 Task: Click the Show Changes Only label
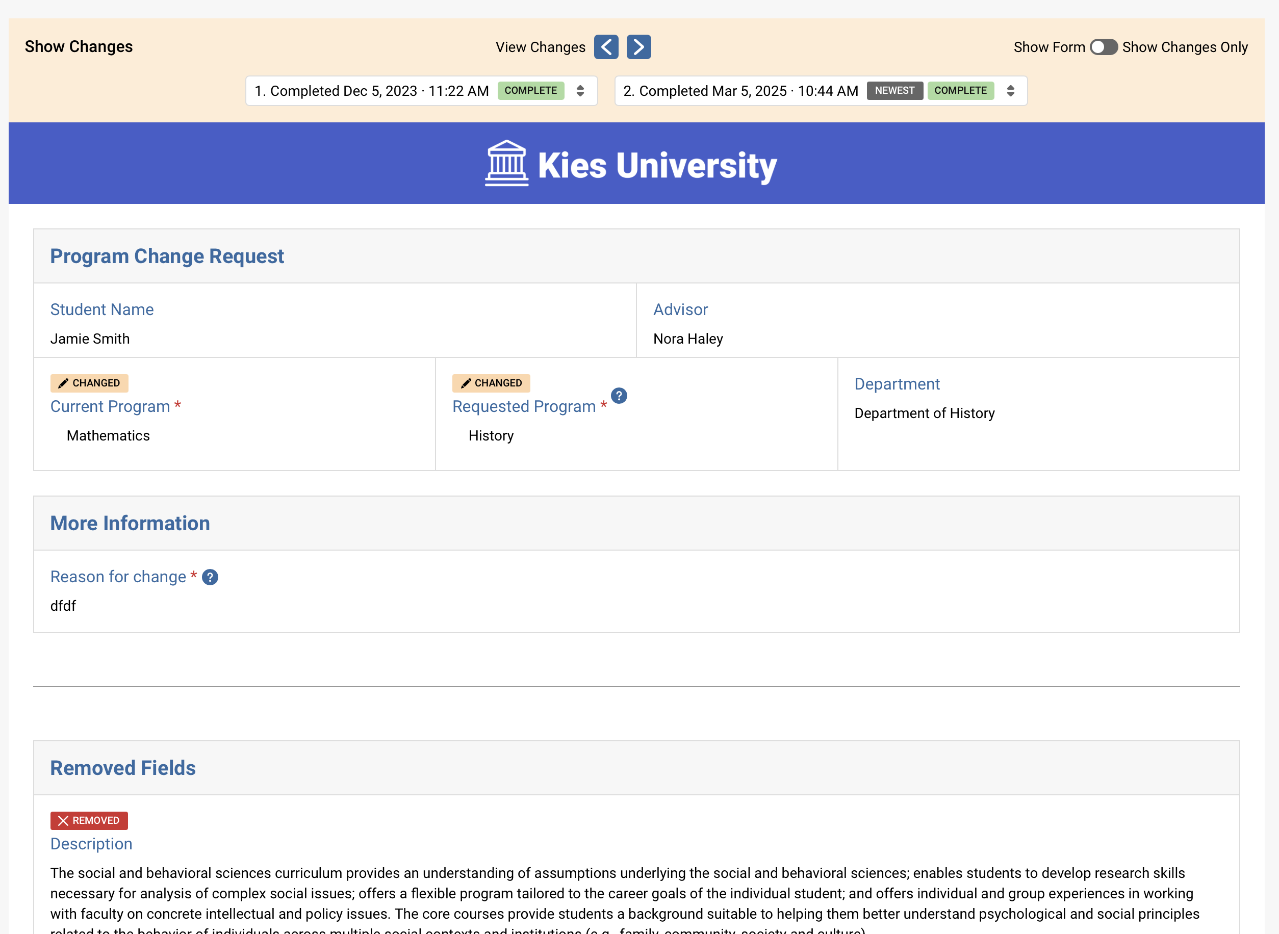[1185, 47]
